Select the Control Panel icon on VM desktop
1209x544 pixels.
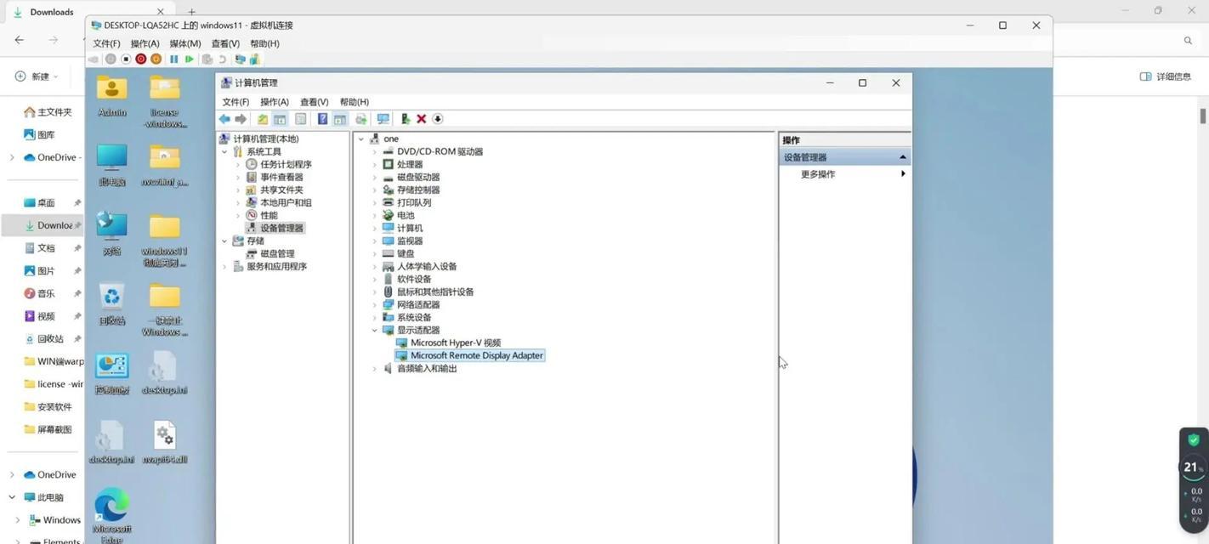[x=112, y=374]
